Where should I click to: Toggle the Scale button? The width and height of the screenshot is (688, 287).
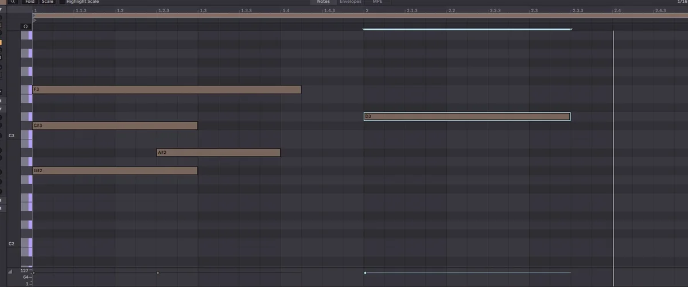(48, 2)
